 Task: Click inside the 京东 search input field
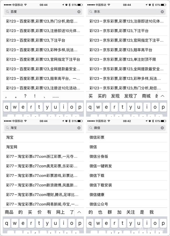pos(127,12)
